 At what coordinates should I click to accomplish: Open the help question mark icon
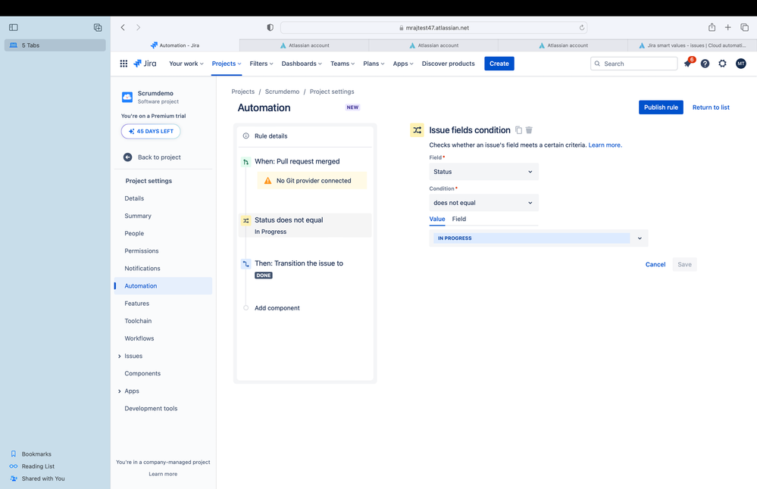click(705, 64)
